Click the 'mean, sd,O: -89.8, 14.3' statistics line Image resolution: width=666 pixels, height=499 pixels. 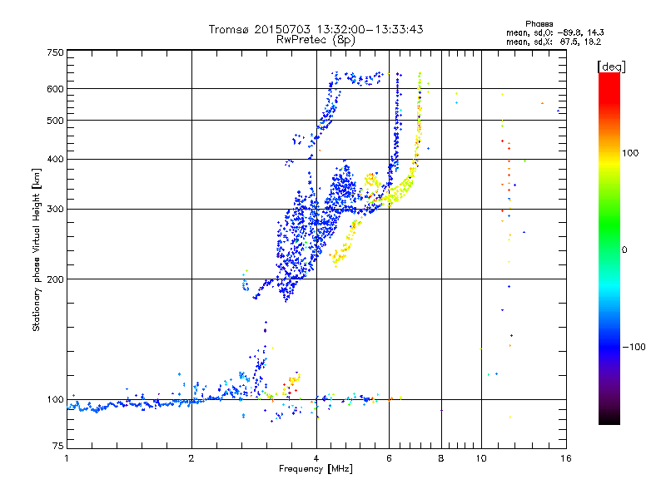[x=554, y=32]
